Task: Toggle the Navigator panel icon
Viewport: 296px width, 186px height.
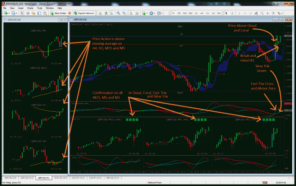Action: [34, 13]
